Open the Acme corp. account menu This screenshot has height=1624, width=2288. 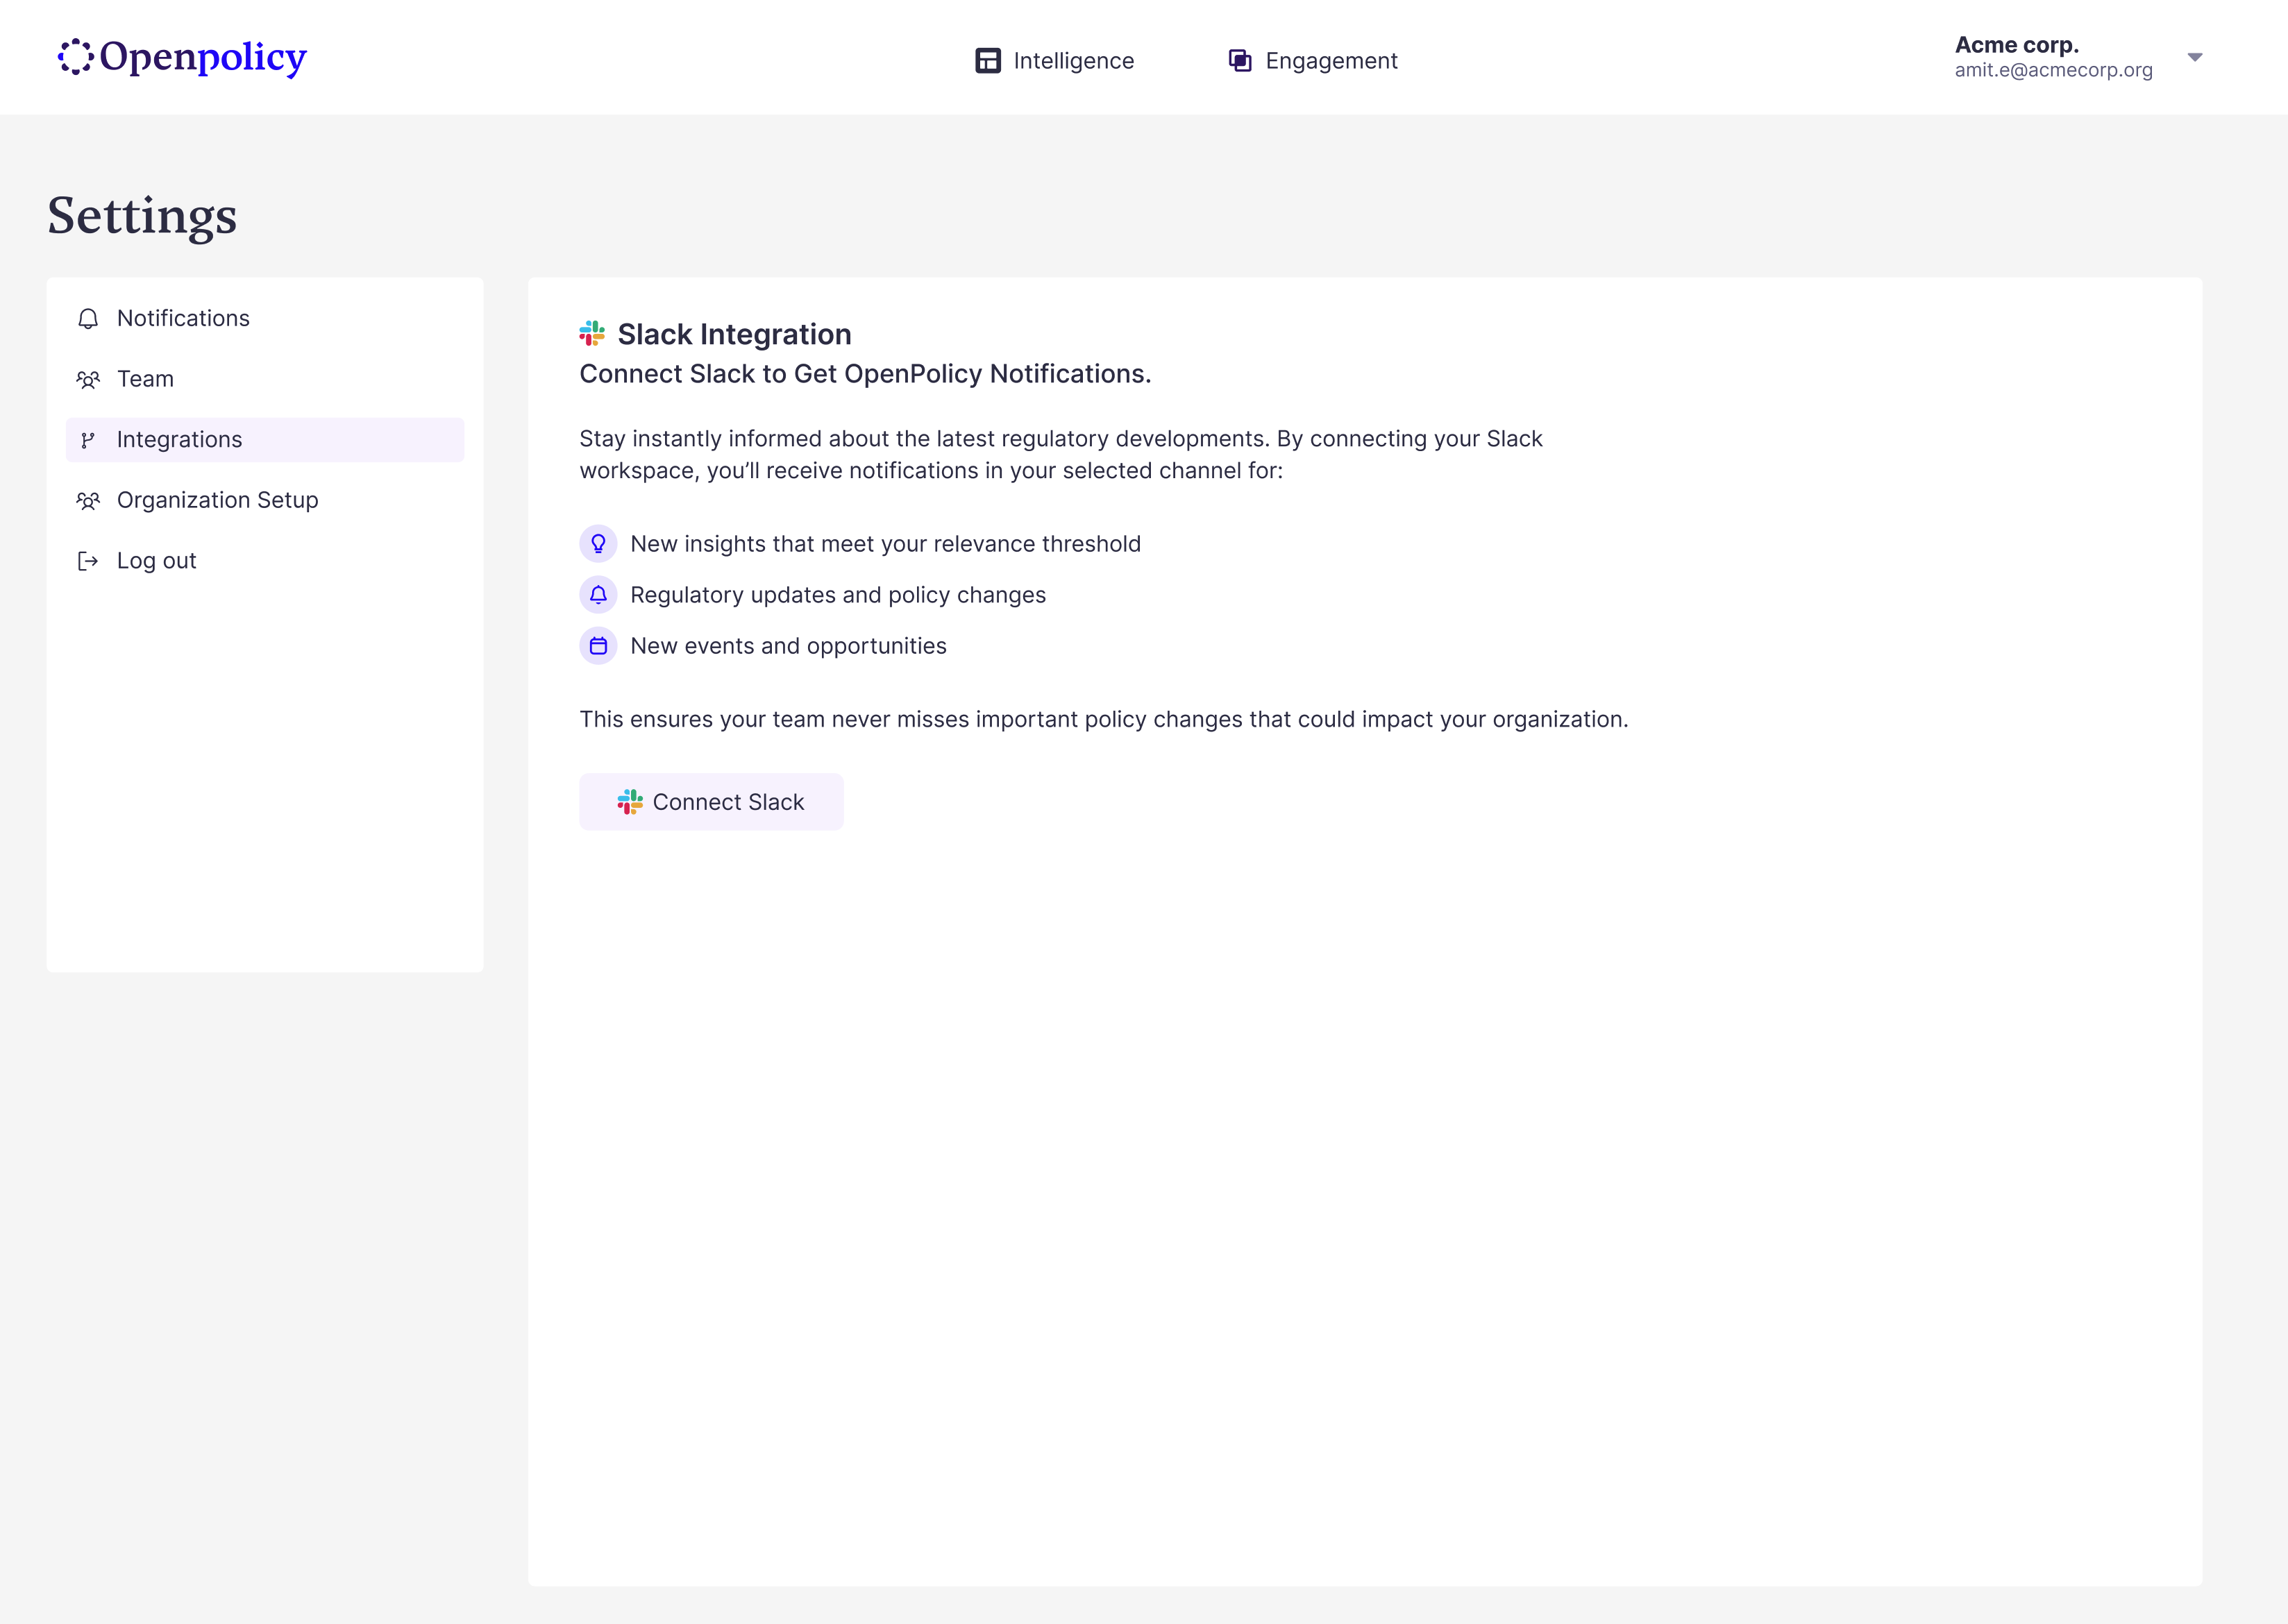[2016, 45]
